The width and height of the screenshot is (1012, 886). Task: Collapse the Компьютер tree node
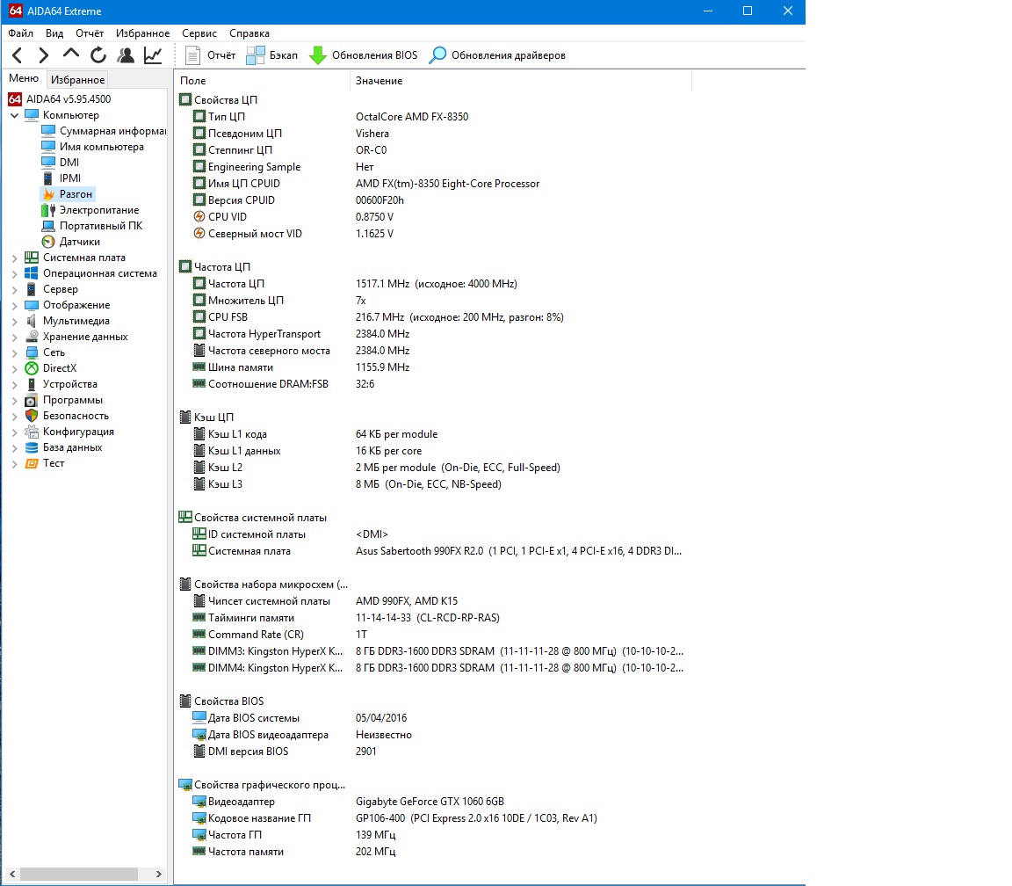(14, 115)
